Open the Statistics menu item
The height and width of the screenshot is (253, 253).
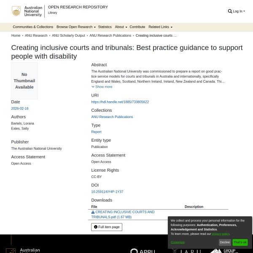(x=105, y=27)
